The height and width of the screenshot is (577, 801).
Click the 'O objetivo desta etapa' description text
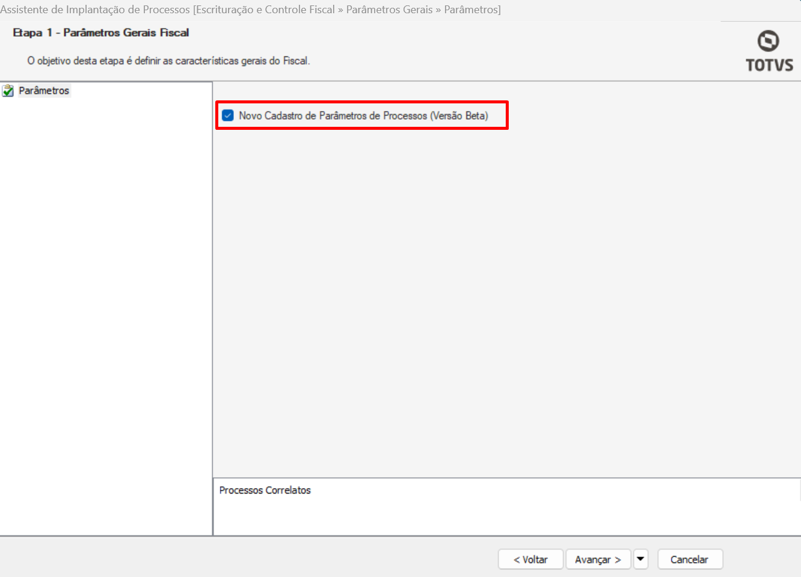[168, 61]
